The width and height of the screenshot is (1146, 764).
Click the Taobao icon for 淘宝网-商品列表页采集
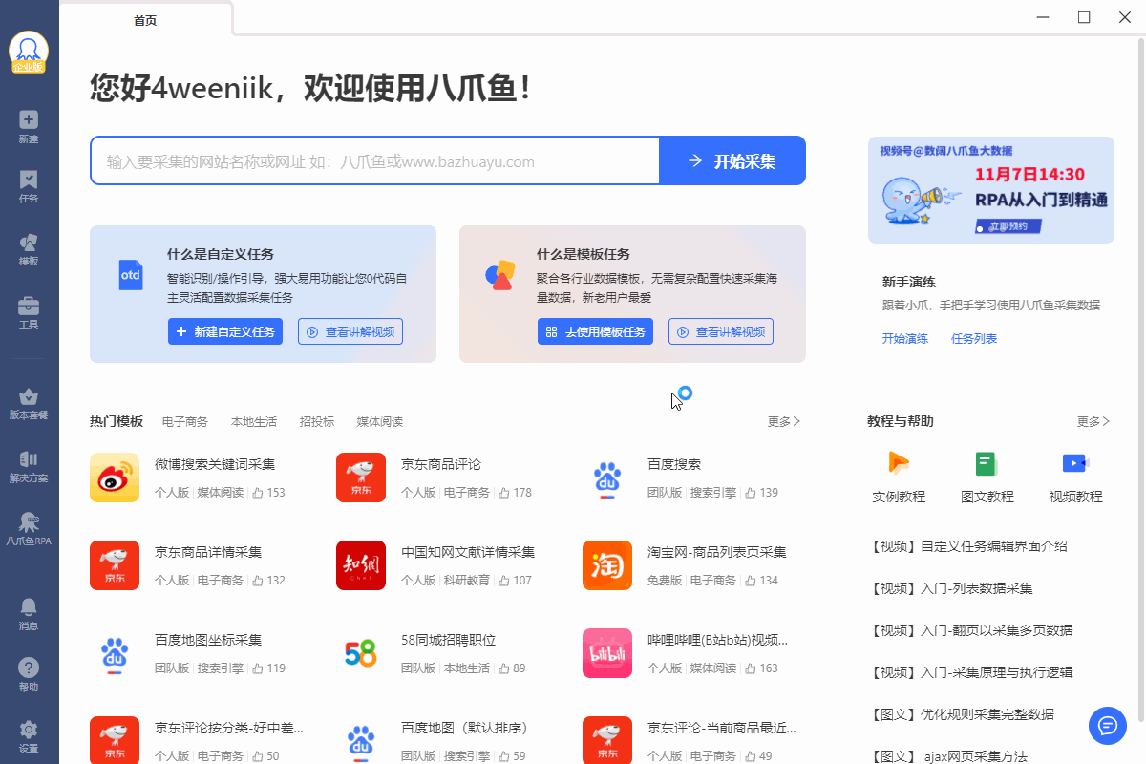[607, 565]
